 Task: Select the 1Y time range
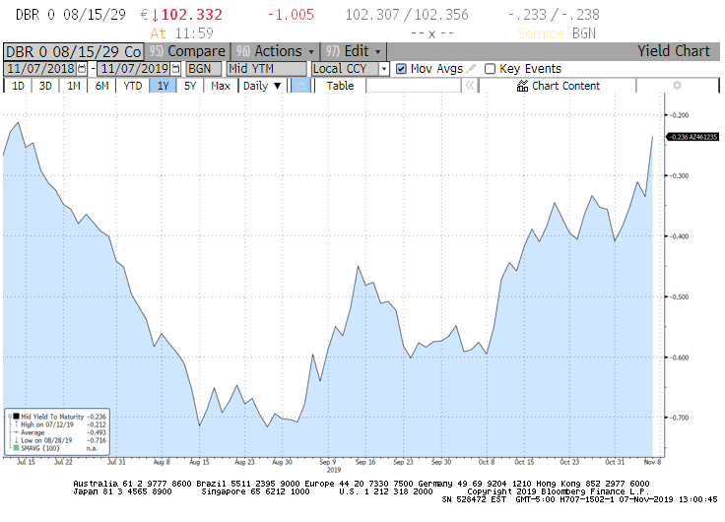pyautogui.click(x=162, y=86)
